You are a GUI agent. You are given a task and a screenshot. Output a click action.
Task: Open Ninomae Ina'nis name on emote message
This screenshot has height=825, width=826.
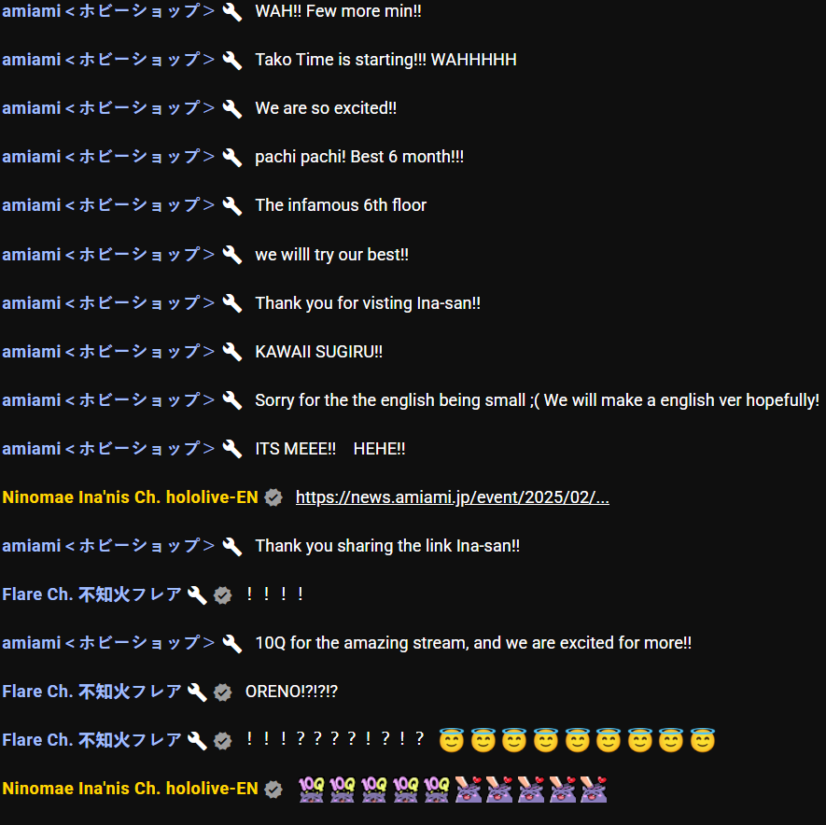coord(130,789)
